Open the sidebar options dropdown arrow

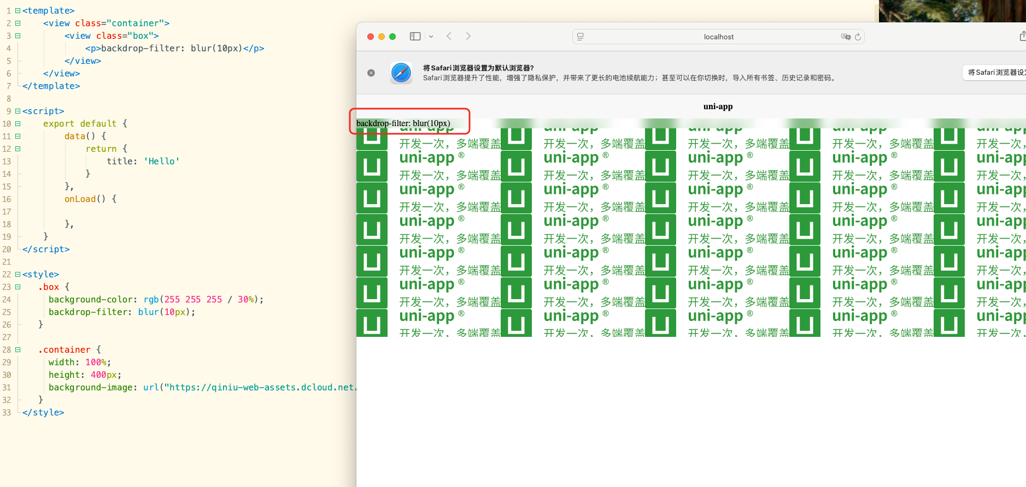pyautogui.click(x=431, y=37)
